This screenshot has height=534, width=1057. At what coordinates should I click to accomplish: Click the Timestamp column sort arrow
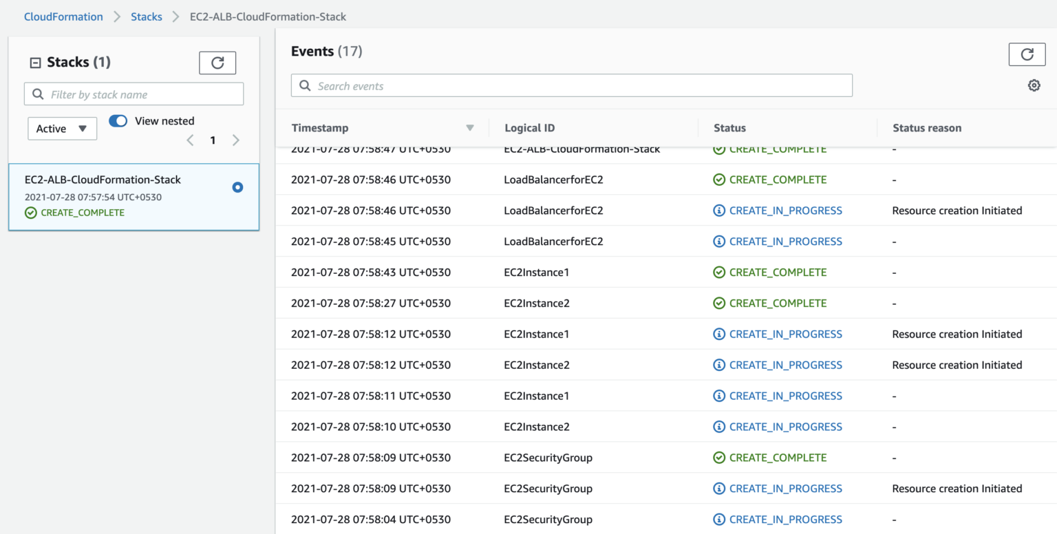471,127
